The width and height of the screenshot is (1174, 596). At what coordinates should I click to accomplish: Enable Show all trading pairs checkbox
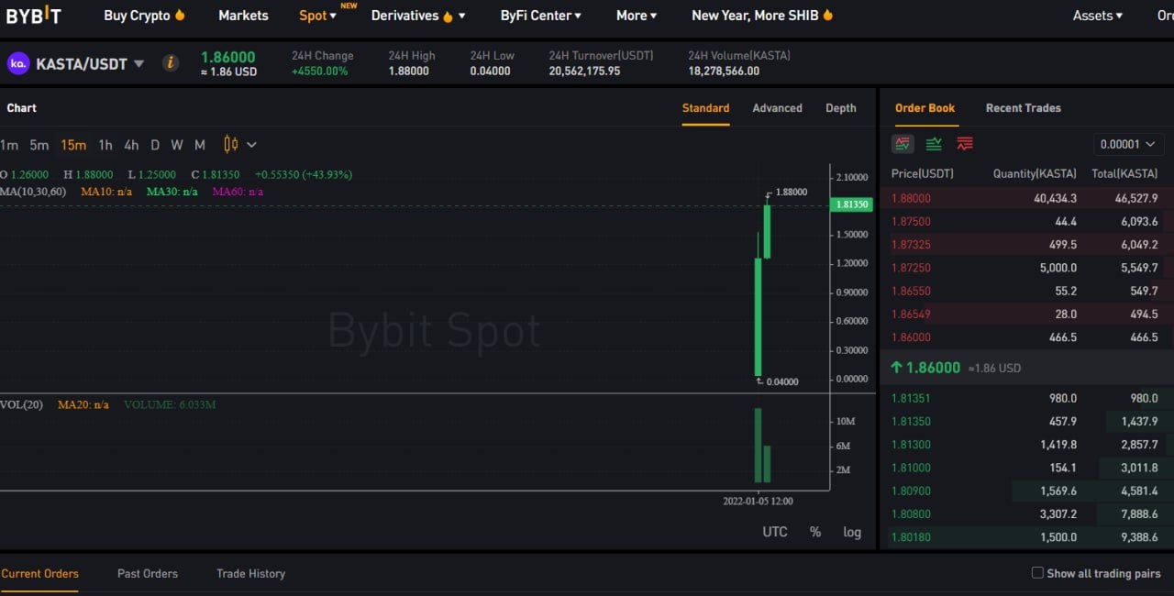(x=1037, y=573)
